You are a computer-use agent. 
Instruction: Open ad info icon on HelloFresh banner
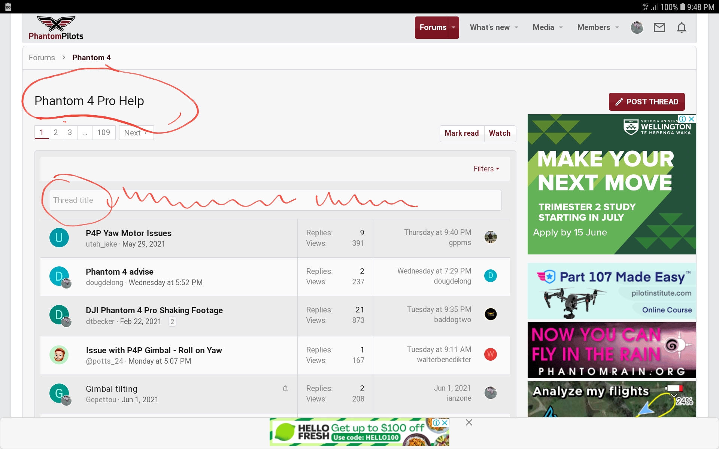coord(436,422)
